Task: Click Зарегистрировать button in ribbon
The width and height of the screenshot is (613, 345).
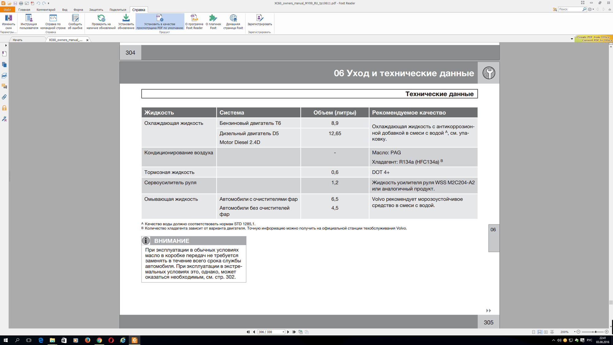Action: coord(260,21)
